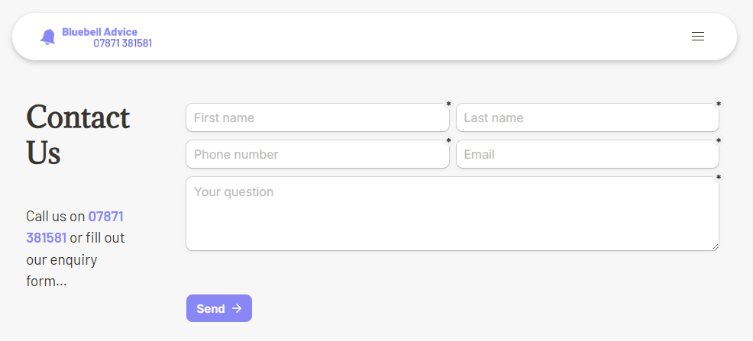Click the purple phone link after 'Call us on'

(x=105, y=217)
